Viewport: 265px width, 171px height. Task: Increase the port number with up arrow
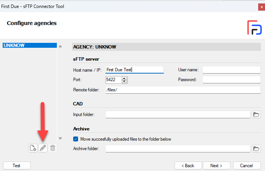coord(125,78)
